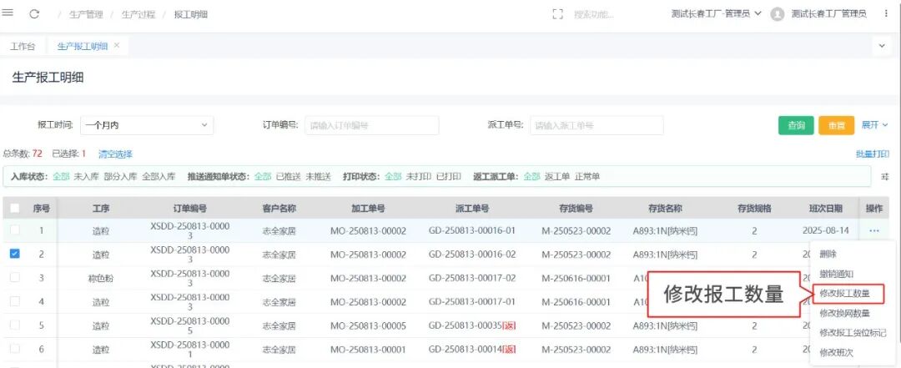Check the row 1 checkbox
The height and width of the screenshot is (368, 901).
click(15, 230)
